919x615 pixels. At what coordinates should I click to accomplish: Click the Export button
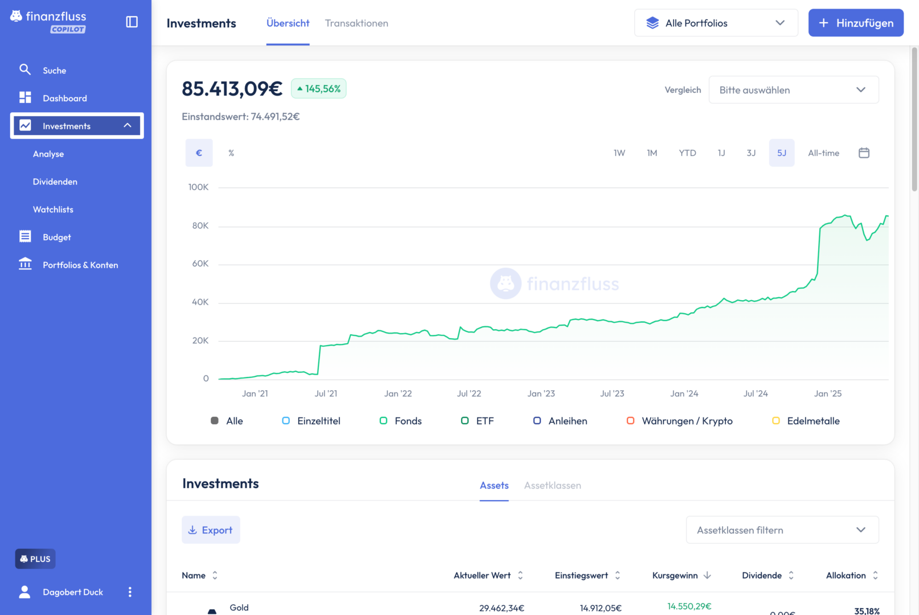211,530
